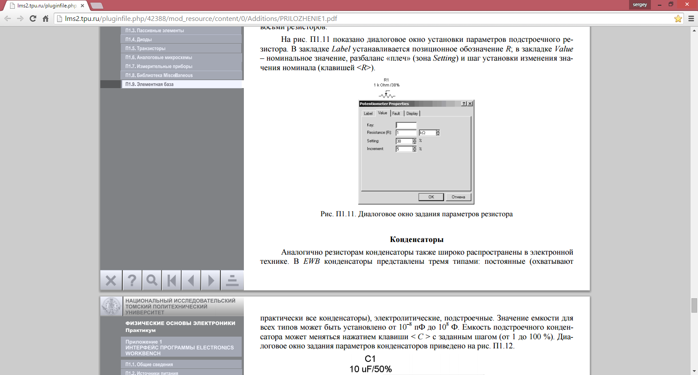Click the scrollbar up arrow

[x=694, y=30]
